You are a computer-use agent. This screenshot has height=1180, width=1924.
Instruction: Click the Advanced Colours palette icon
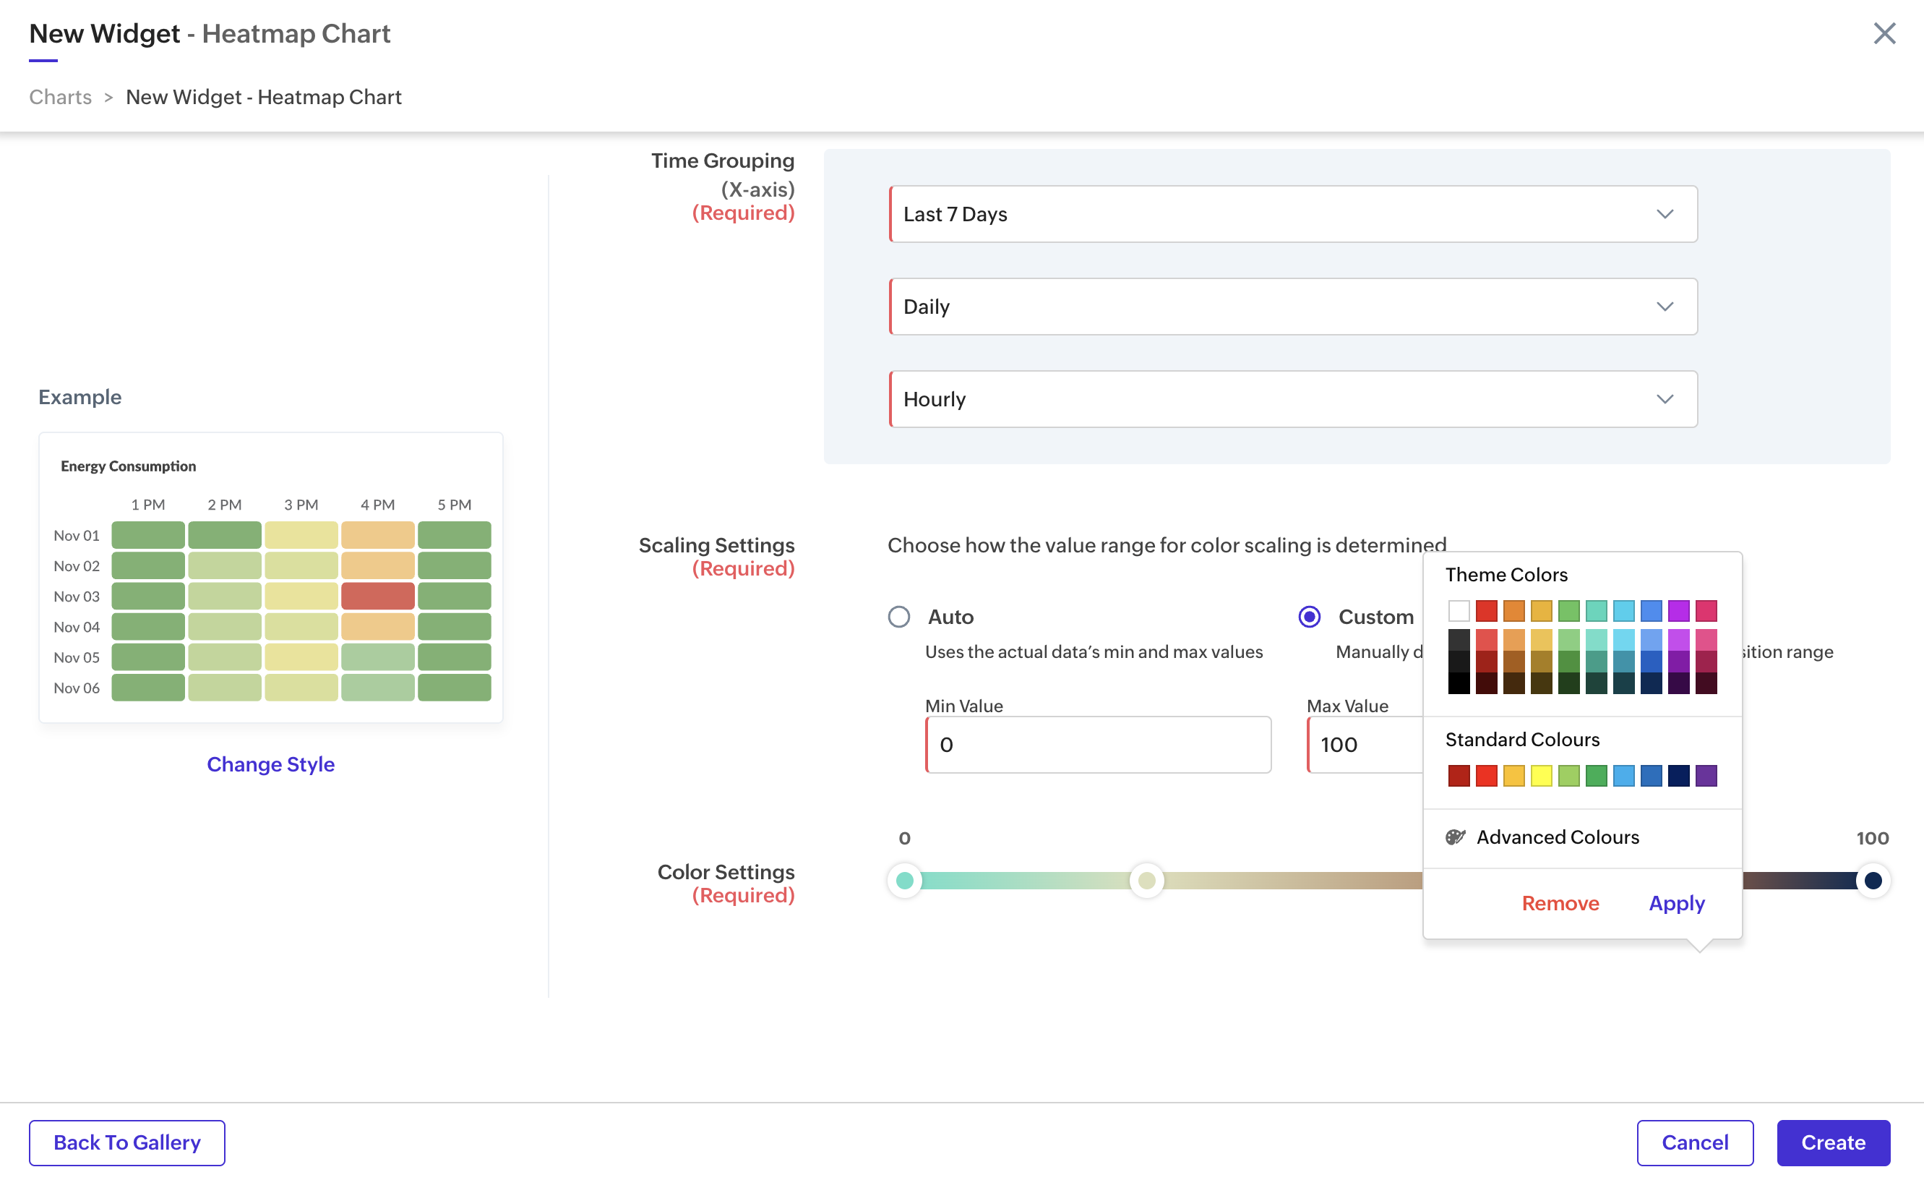click(1455, 837)
